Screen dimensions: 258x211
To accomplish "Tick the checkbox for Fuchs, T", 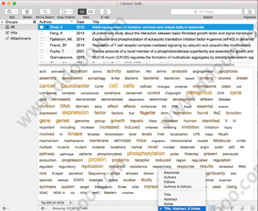I will click(x=42, y=51).
